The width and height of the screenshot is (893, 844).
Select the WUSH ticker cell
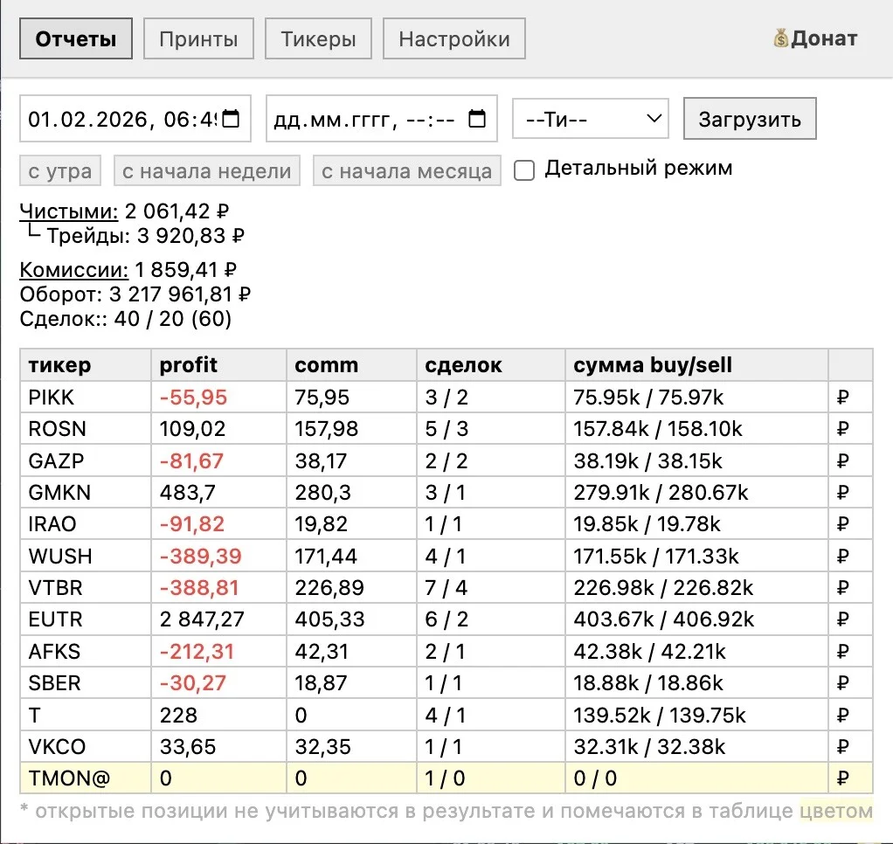pos(86,556)
